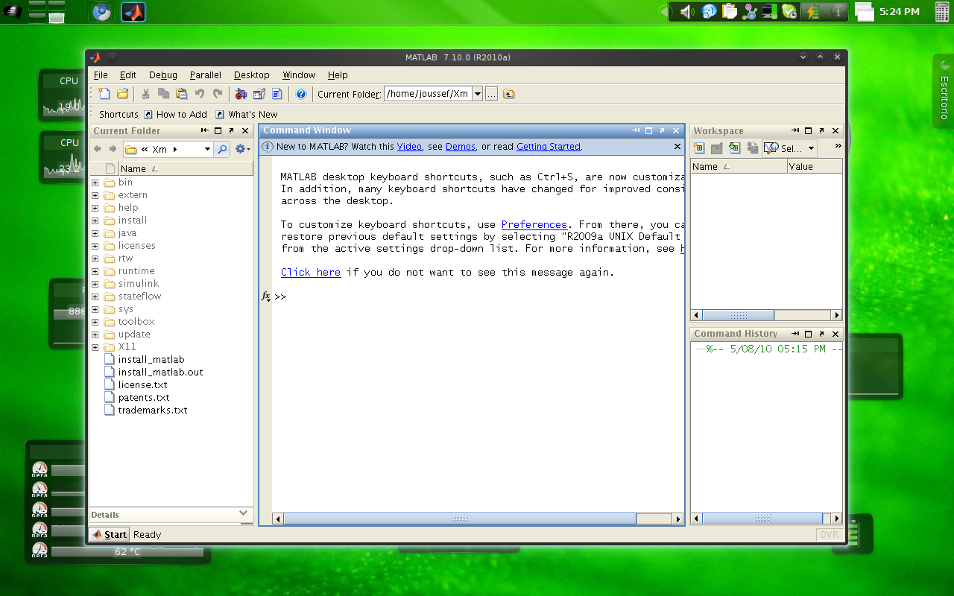Image resolution: width=954 pixels, height=596 pixels.
Task: Click the Paste clipboard icon
Action: pos(182,94)
